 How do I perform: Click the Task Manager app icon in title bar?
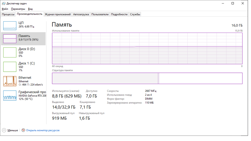(x=3, y=4)
